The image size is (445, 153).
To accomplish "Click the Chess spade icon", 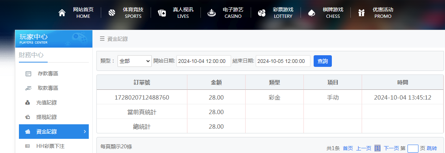I will pos(311,13).
